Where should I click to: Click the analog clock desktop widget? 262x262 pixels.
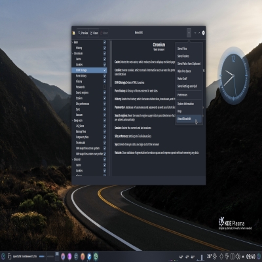[233, 76]
